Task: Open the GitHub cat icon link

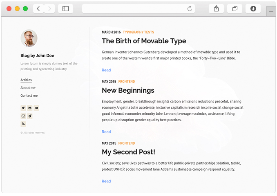Action: point(30,108)
